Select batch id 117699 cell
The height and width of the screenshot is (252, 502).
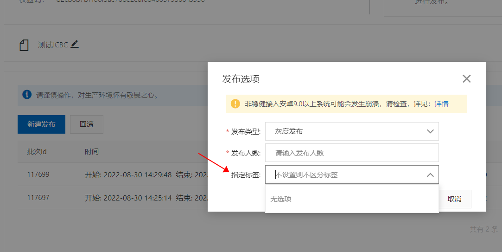[38, 174]
